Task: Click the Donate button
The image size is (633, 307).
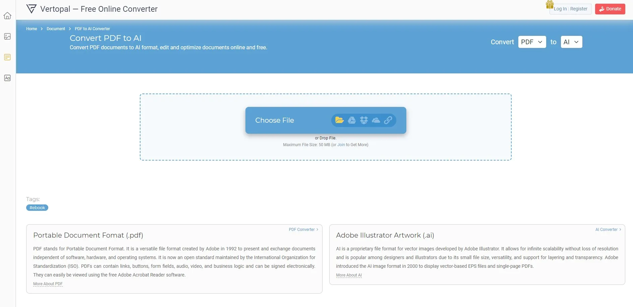Action: tap(610, 9)
